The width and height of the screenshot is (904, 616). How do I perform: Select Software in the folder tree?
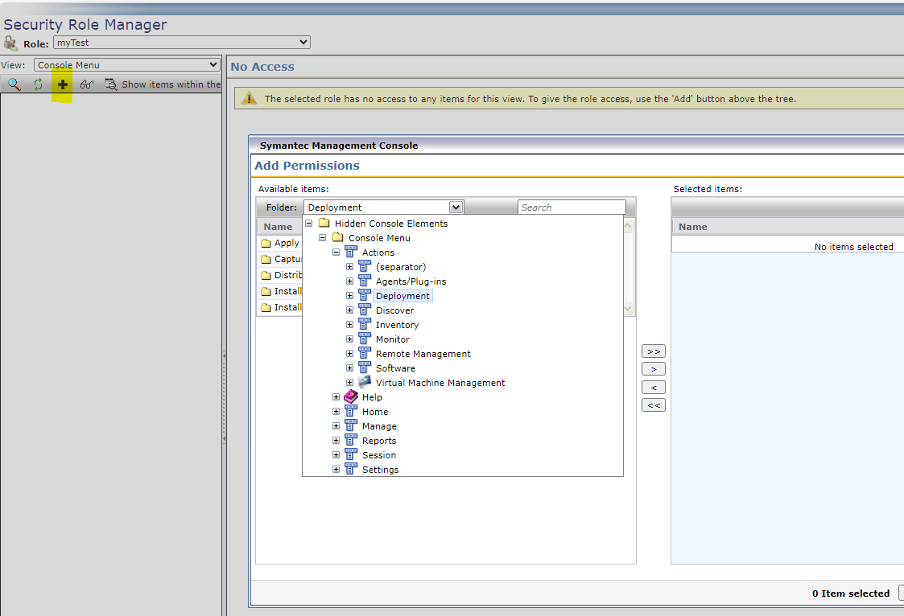[x=395, y=368]
